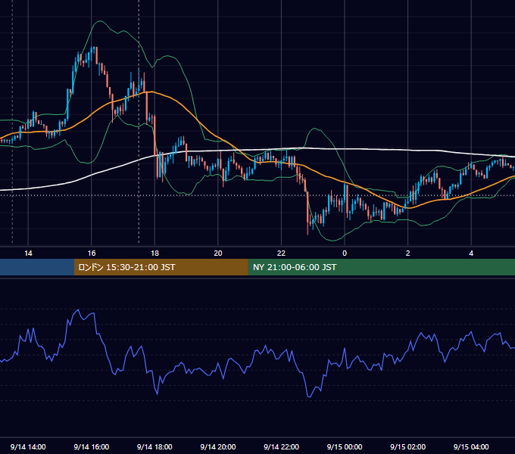Select the 14 hour label on price chart axis
The image size is (515, 454).
(28, 253)
